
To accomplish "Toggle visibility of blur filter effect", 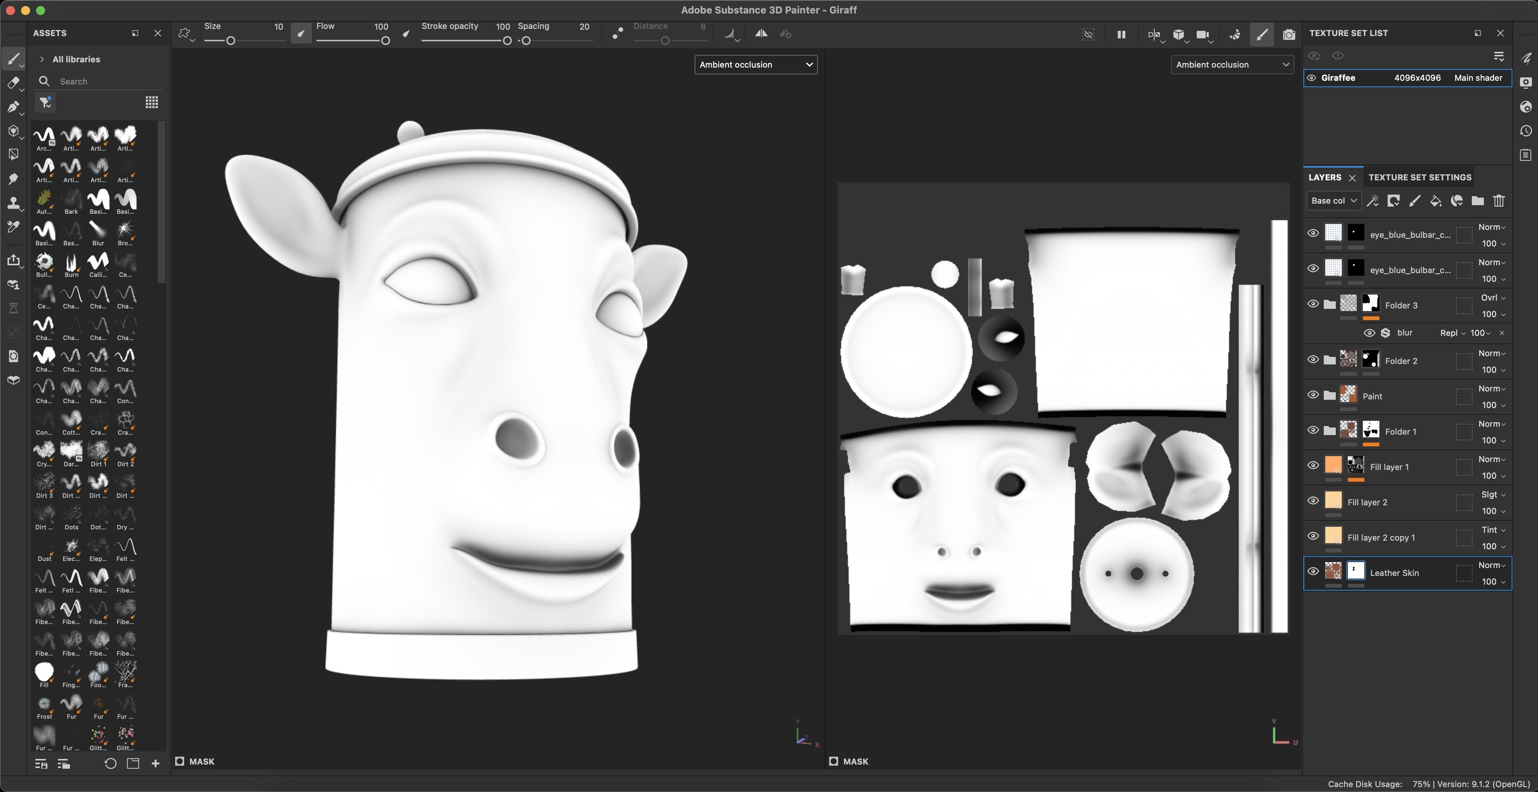I will point(1369,333).
